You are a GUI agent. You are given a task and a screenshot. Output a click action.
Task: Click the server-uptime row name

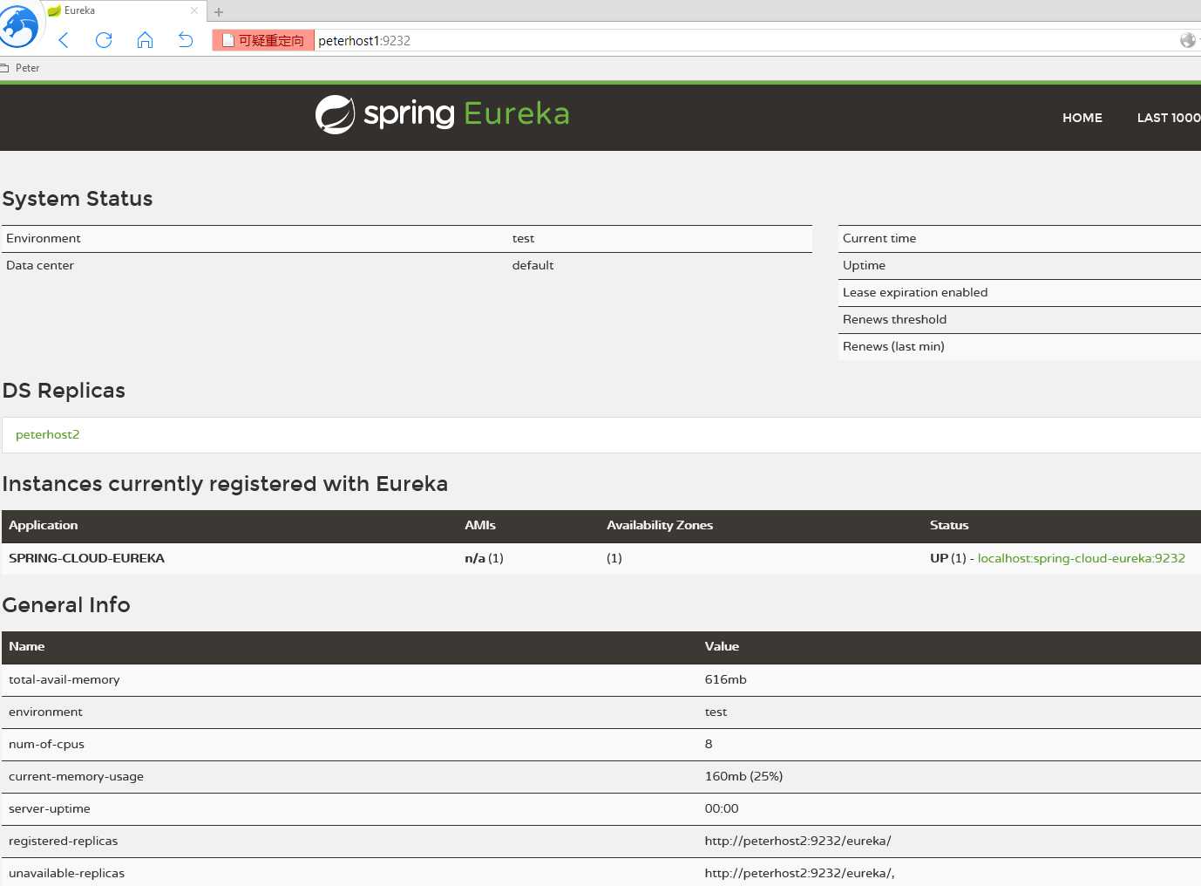50,808
